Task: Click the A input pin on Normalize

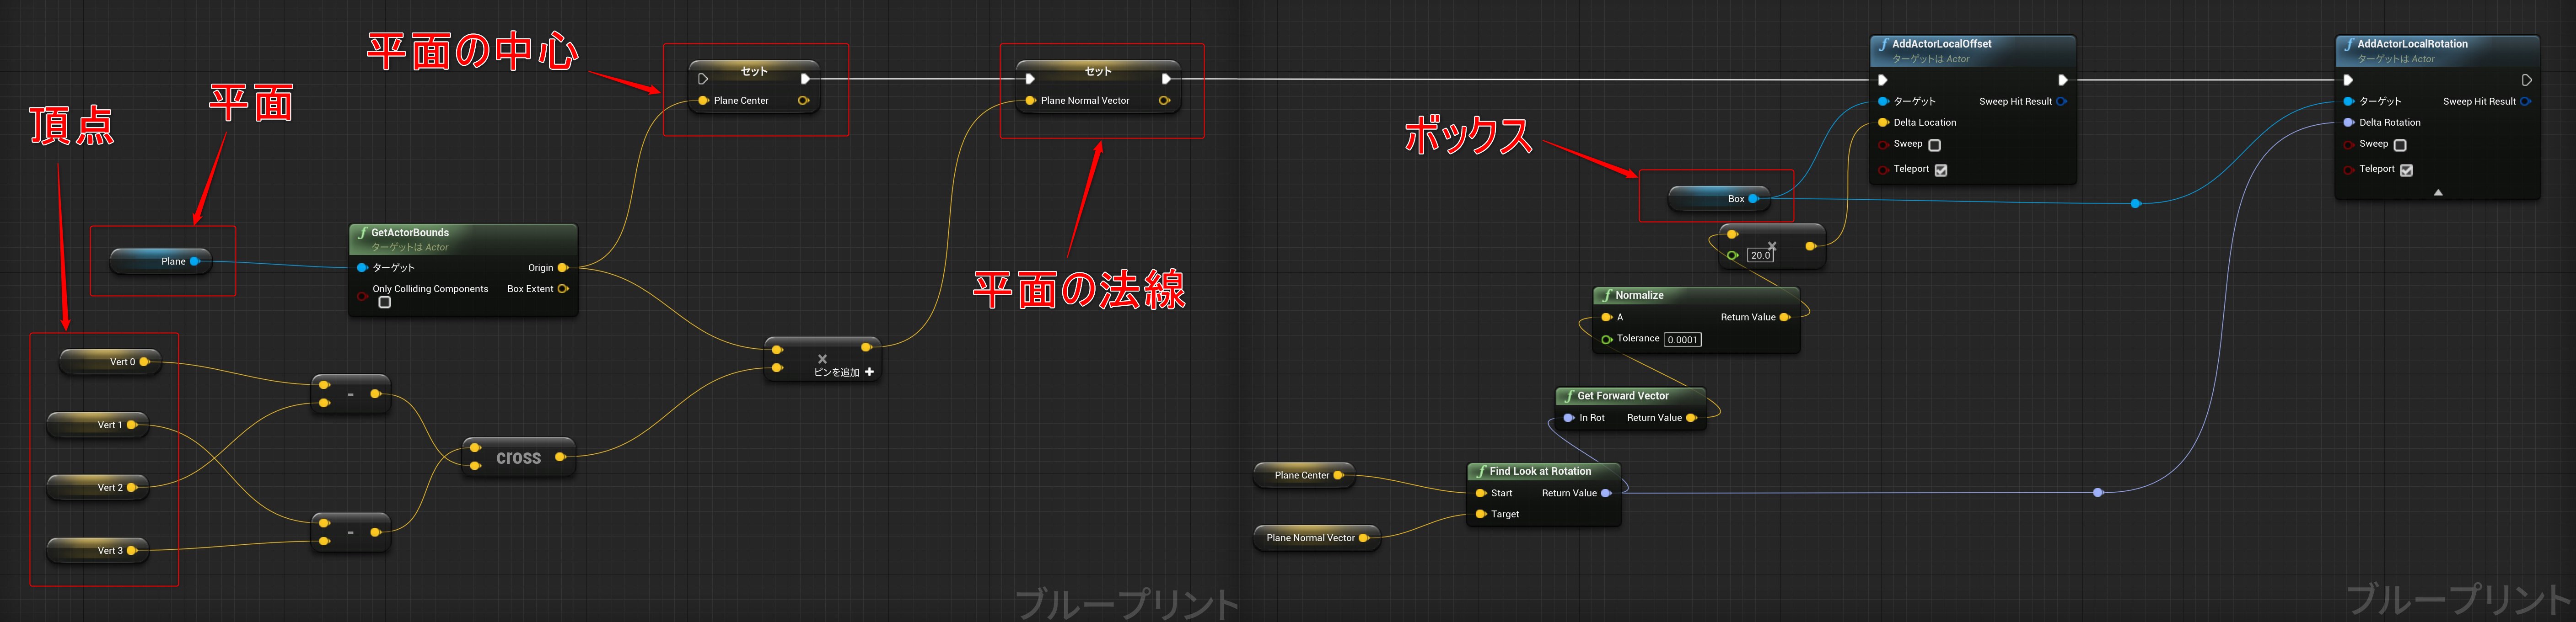Action: pyautogui.click(x=1606, y=318)
